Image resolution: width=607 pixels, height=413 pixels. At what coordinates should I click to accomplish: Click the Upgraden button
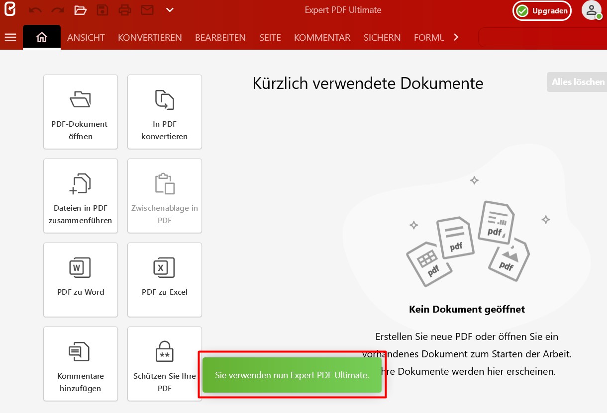pyautogui.click(x=542, y=10)
